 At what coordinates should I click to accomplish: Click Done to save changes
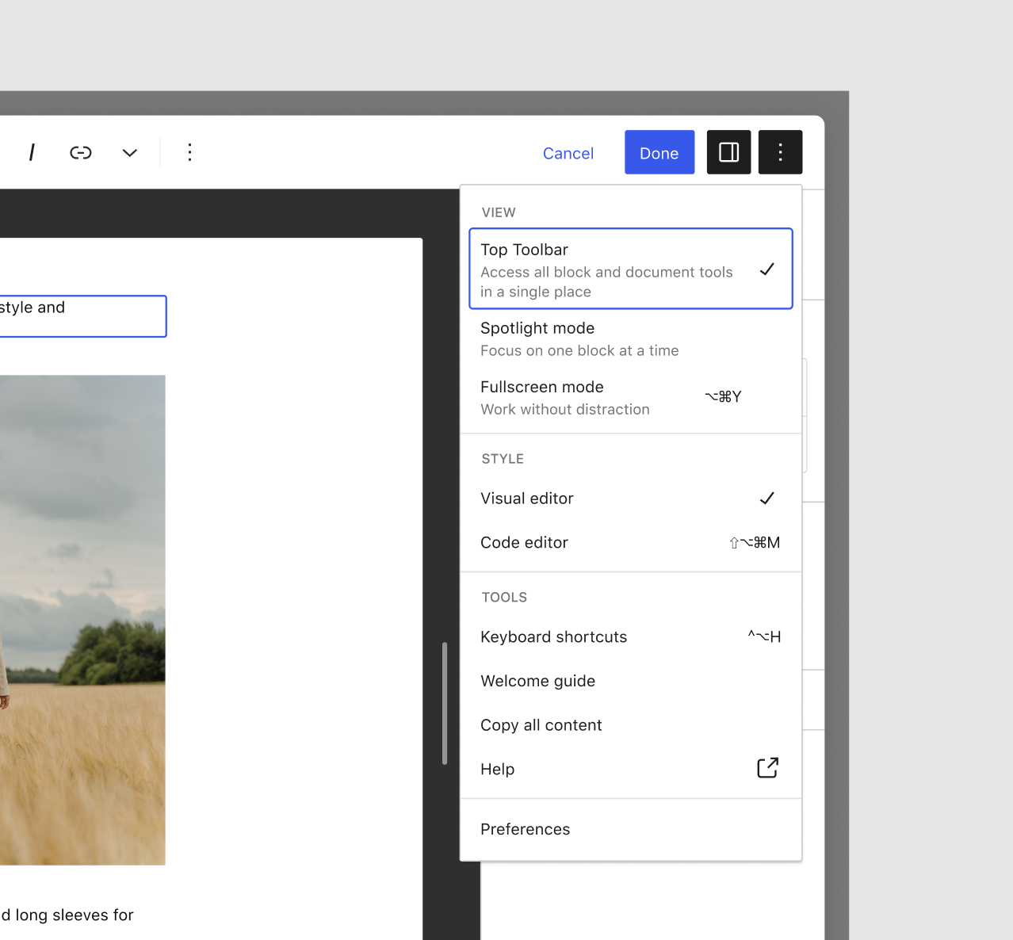click(x=659, y=152)
